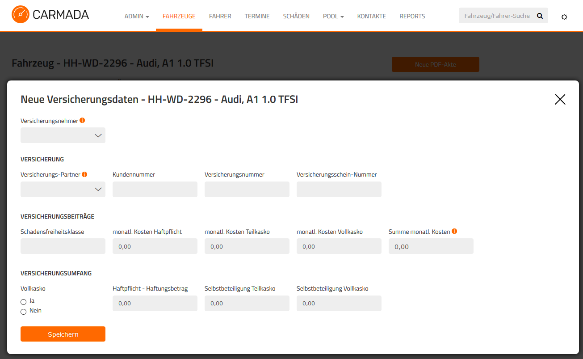Click the Carmada speedometer logo
Screen dimensions: 583x359
click(x=20, y=14)
